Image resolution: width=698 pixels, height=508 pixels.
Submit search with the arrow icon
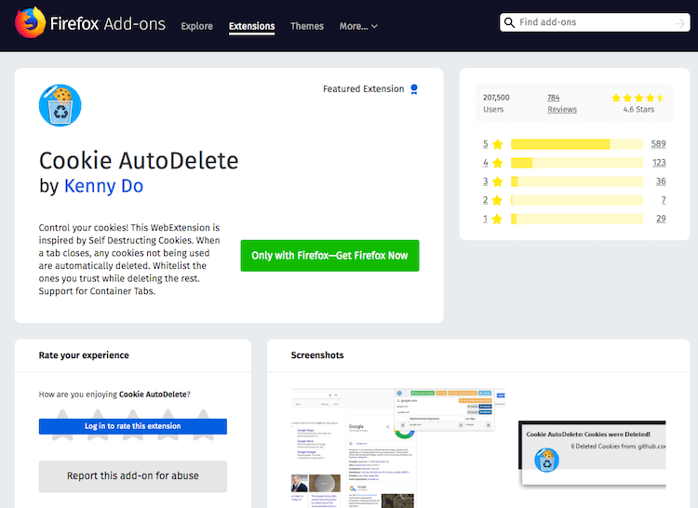[x=679, y=23]
